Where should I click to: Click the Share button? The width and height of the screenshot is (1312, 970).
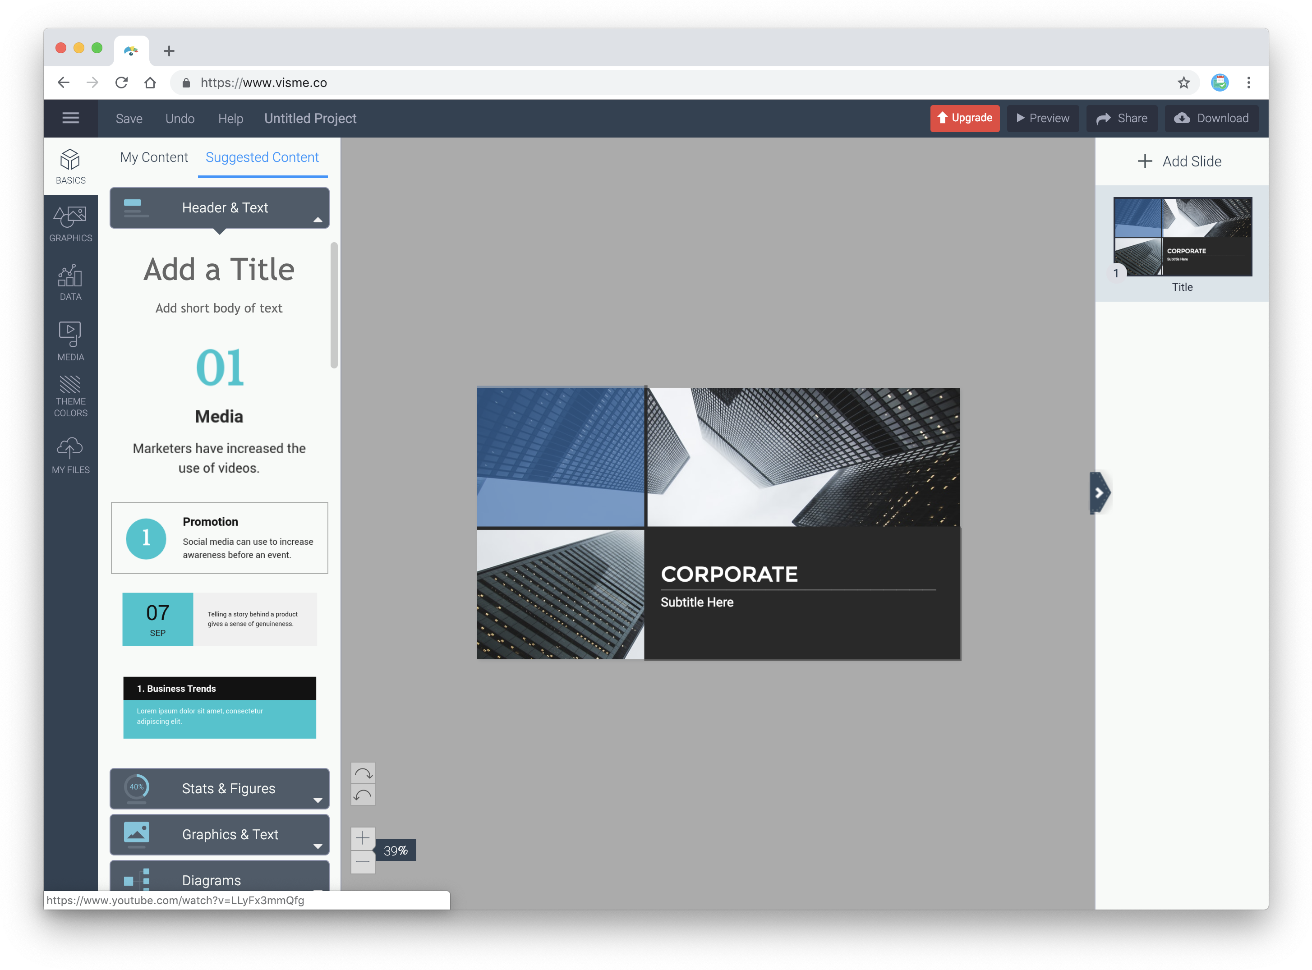coord(1121,118)
